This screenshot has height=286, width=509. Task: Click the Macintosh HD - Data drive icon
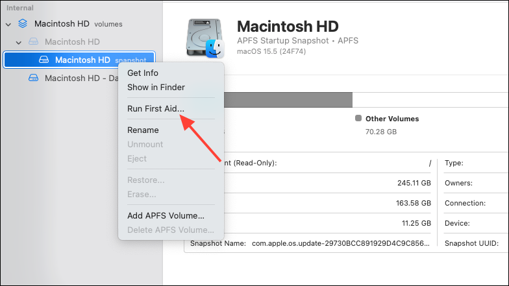coord(34,78)
